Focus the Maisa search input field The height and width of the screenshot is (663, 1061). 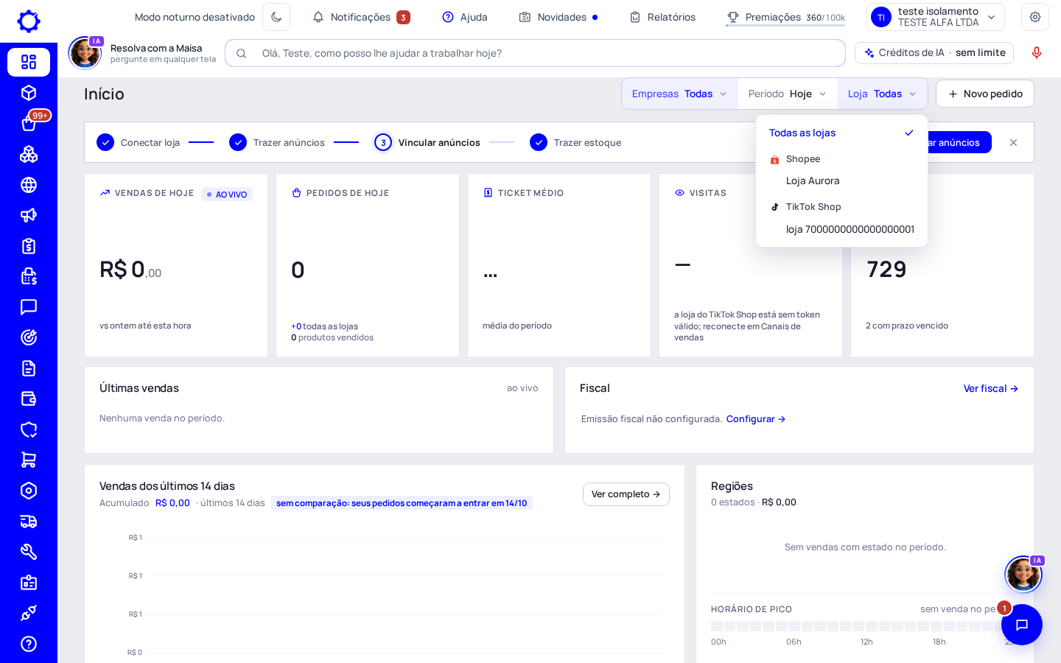pyautogui.click(x=535, y=53)
